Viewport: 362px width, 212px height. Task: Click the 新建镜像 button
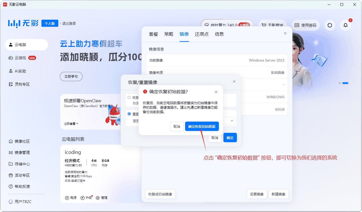click(279, 194)
